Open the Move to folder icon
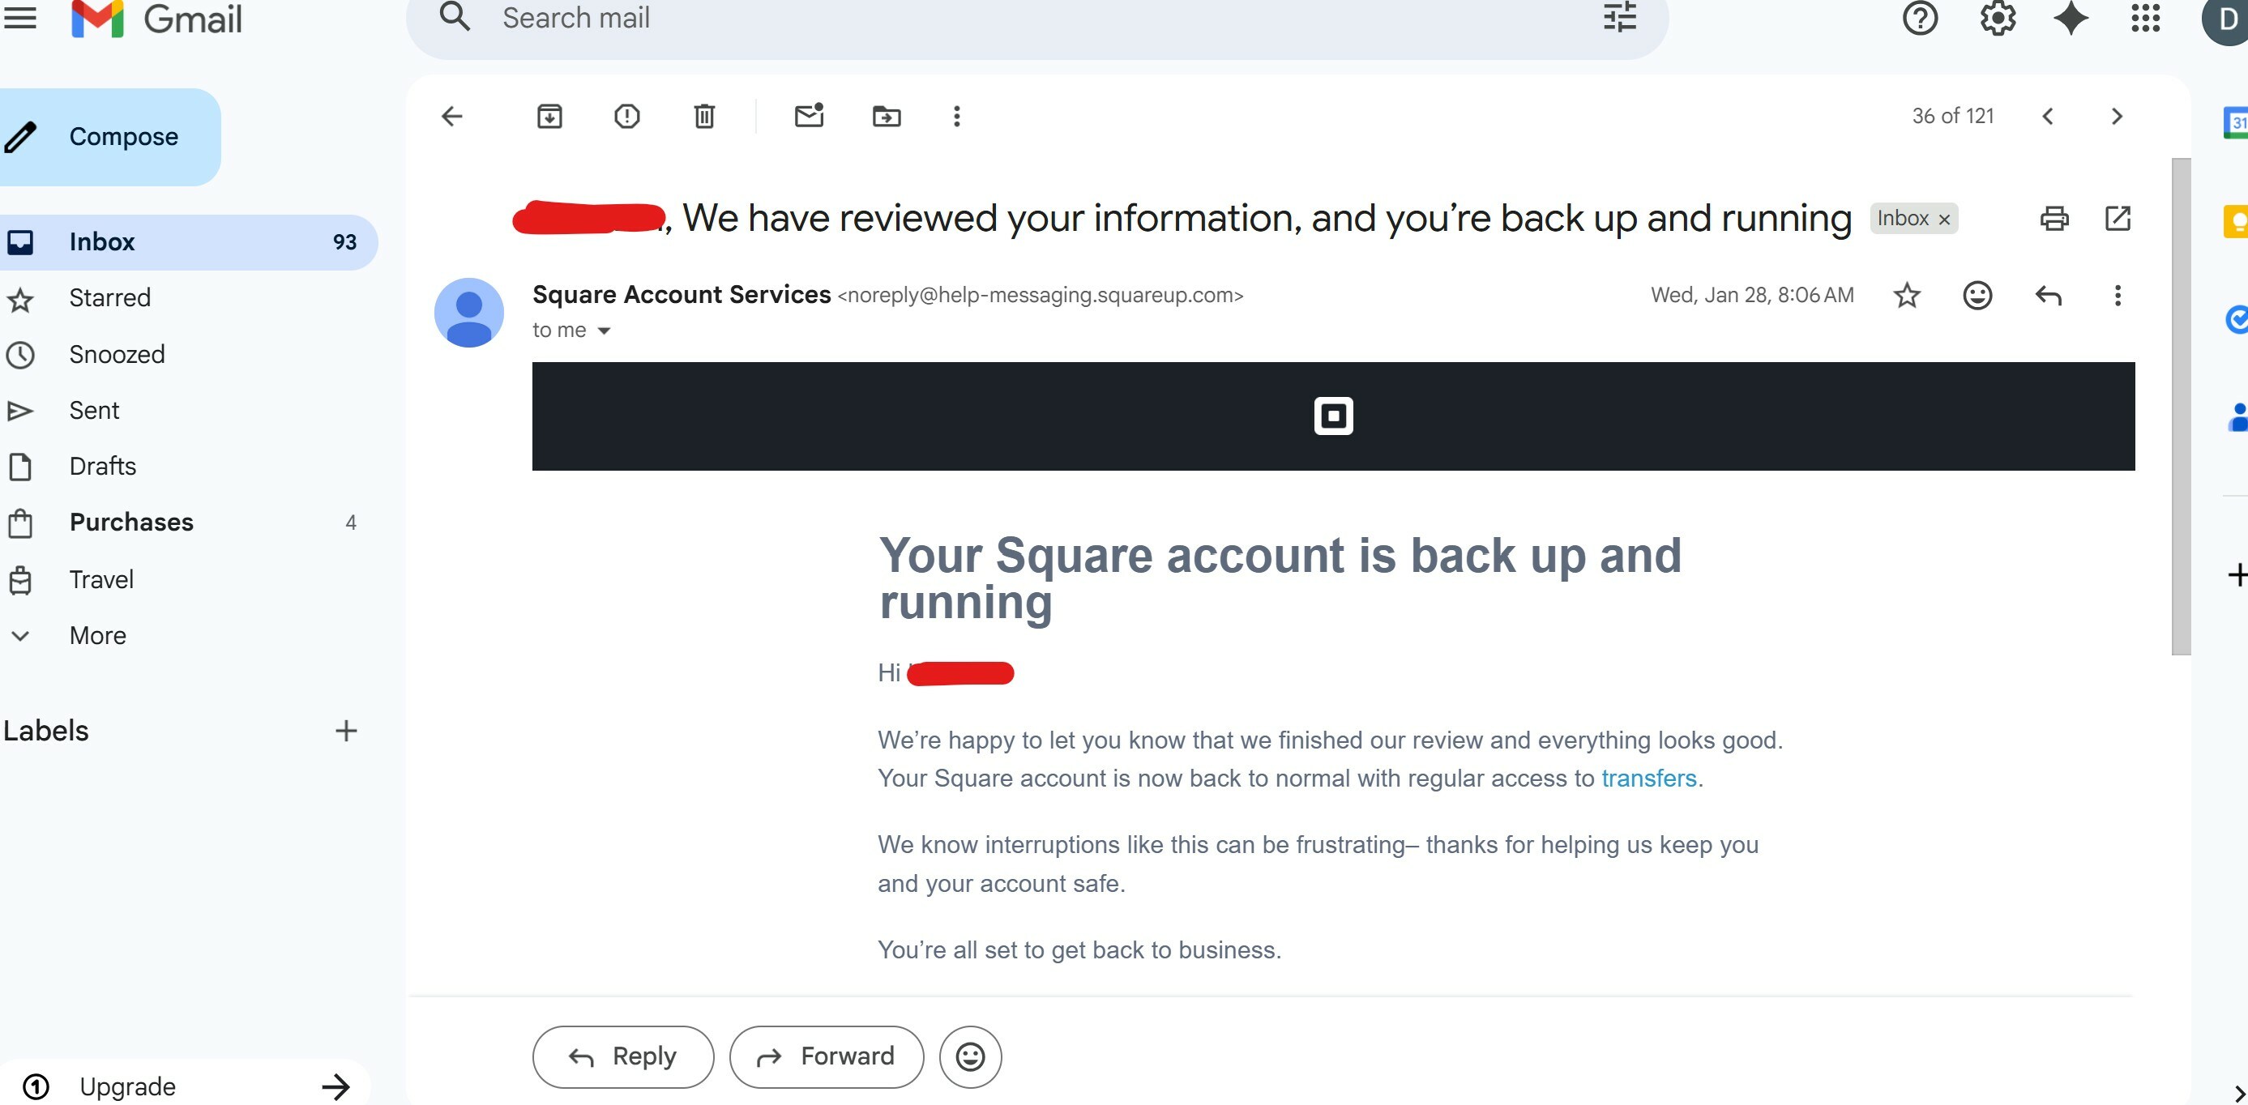This screenshot has height=1105, width=2248. coord(887,116)
